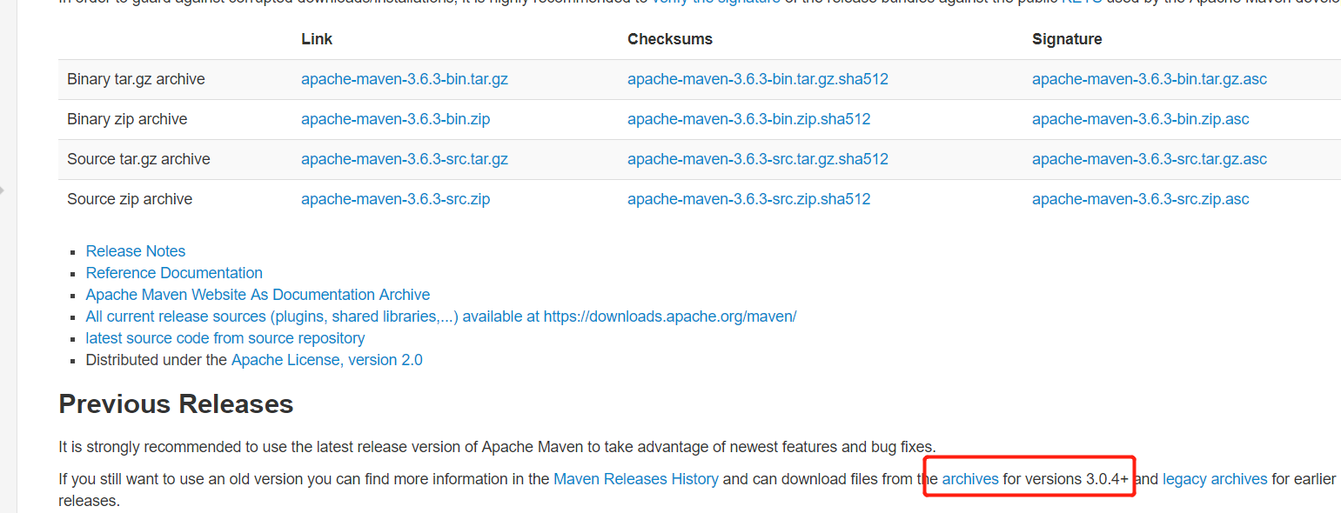Open the Maven Releases History link

[636, 479]
